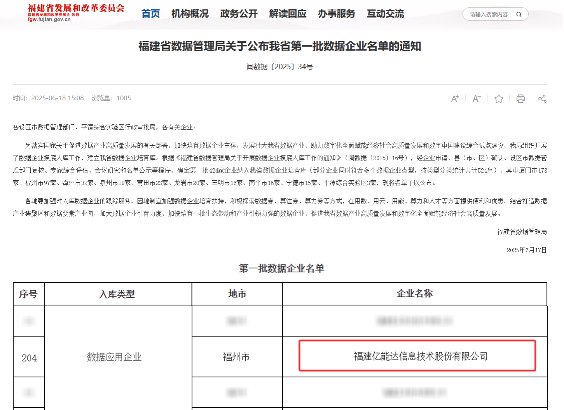The height and width of the screenshot is (410, 564).
Task: Click the article title heading
Action: [x=279, y=46]
